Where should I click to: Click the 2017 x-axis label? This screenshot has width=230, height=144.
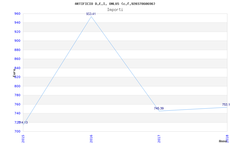[x=159, y=139]
